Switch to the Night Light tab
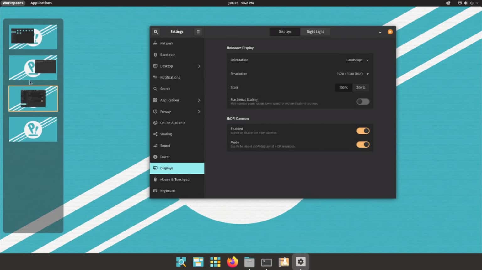The image size is (482, 270). point(315,32)
